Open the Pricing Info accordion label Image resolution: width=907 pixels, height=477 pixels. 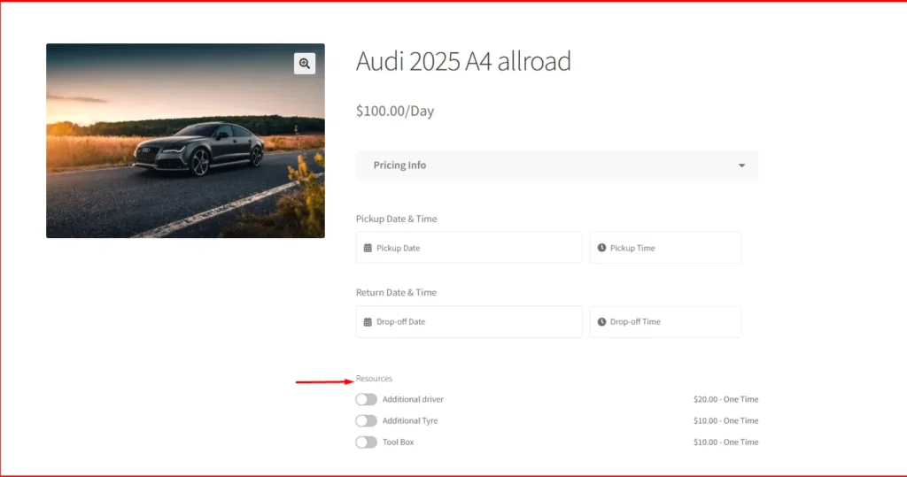tap(399, 165)
